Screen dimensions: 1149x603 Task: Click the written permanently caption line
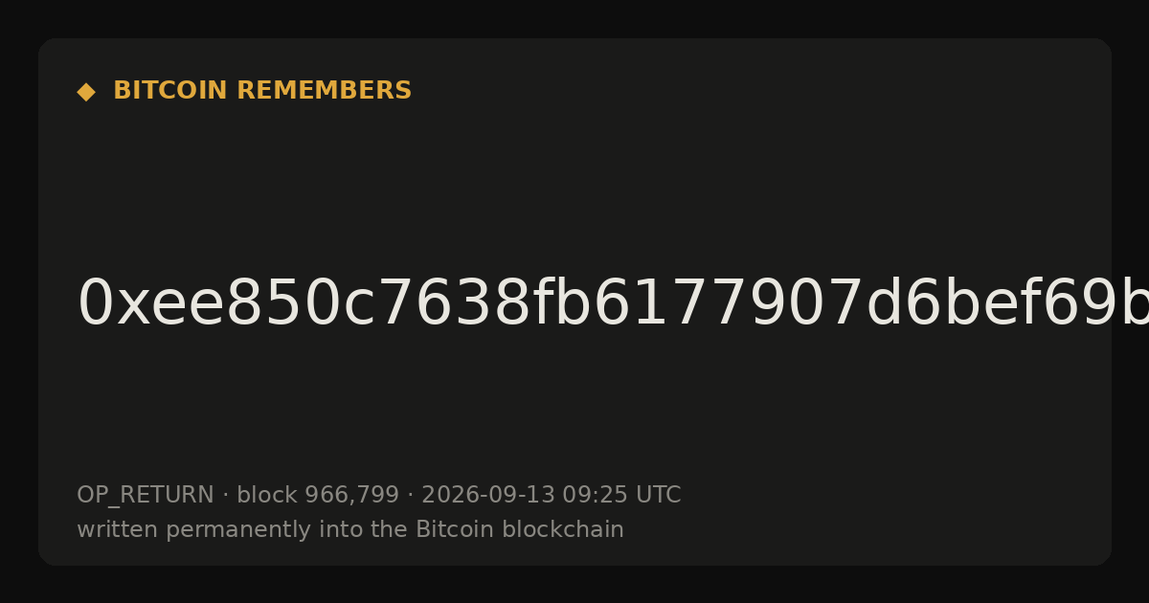[350, 529]
